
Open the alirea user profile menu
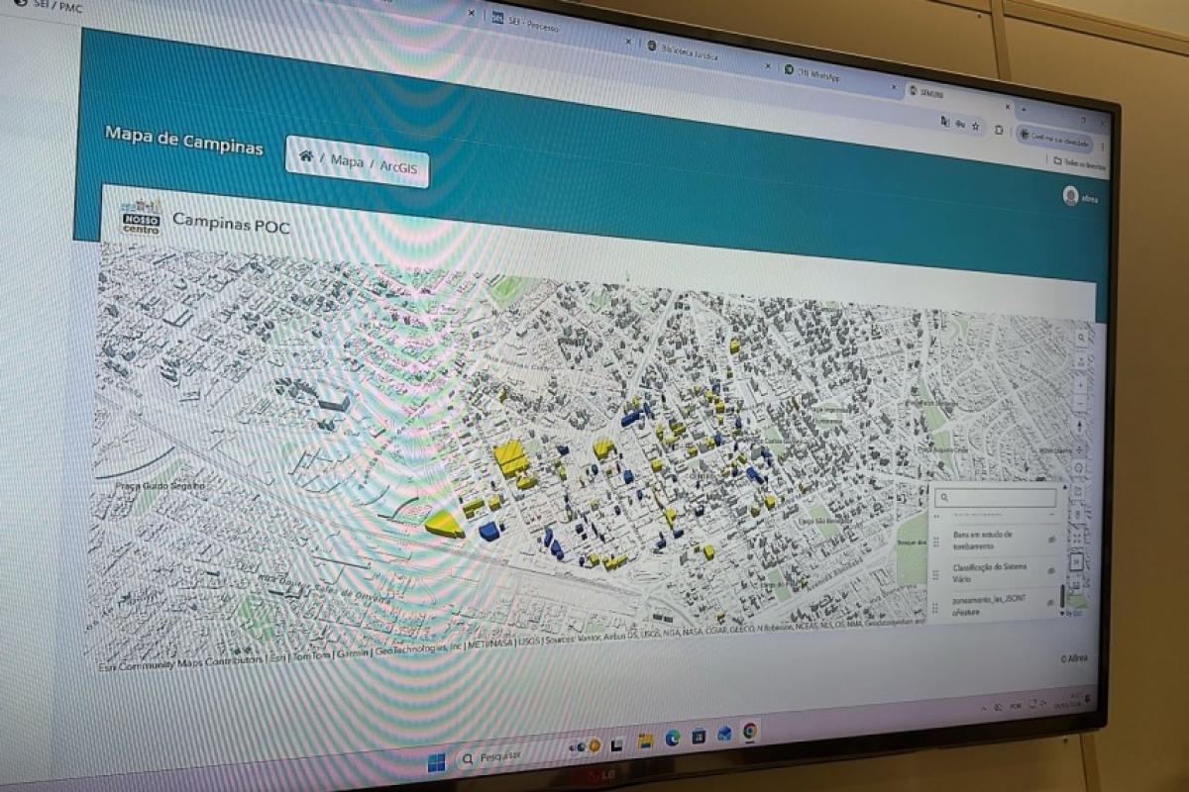tap(1070, 195)
